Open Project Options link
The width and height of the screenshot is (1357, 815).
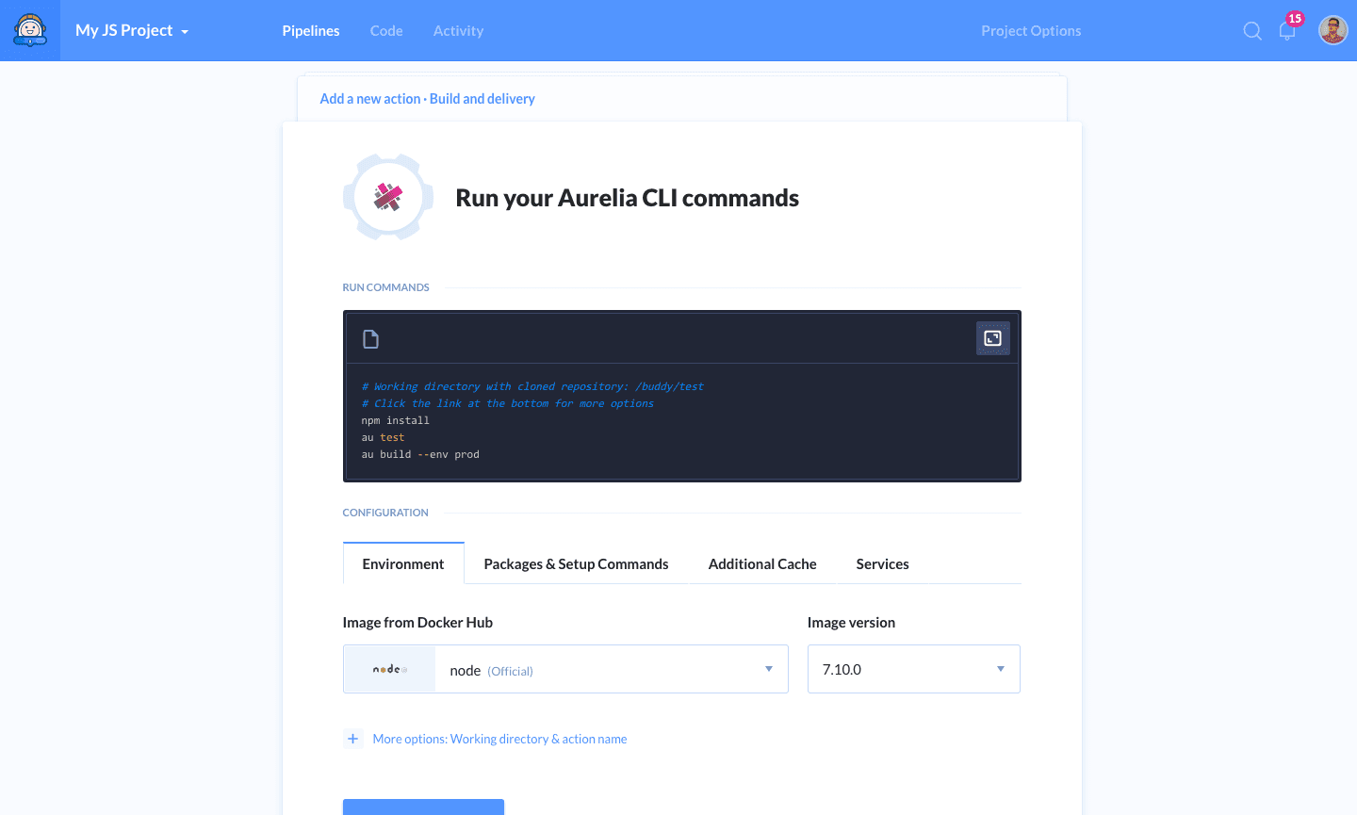1030,31
